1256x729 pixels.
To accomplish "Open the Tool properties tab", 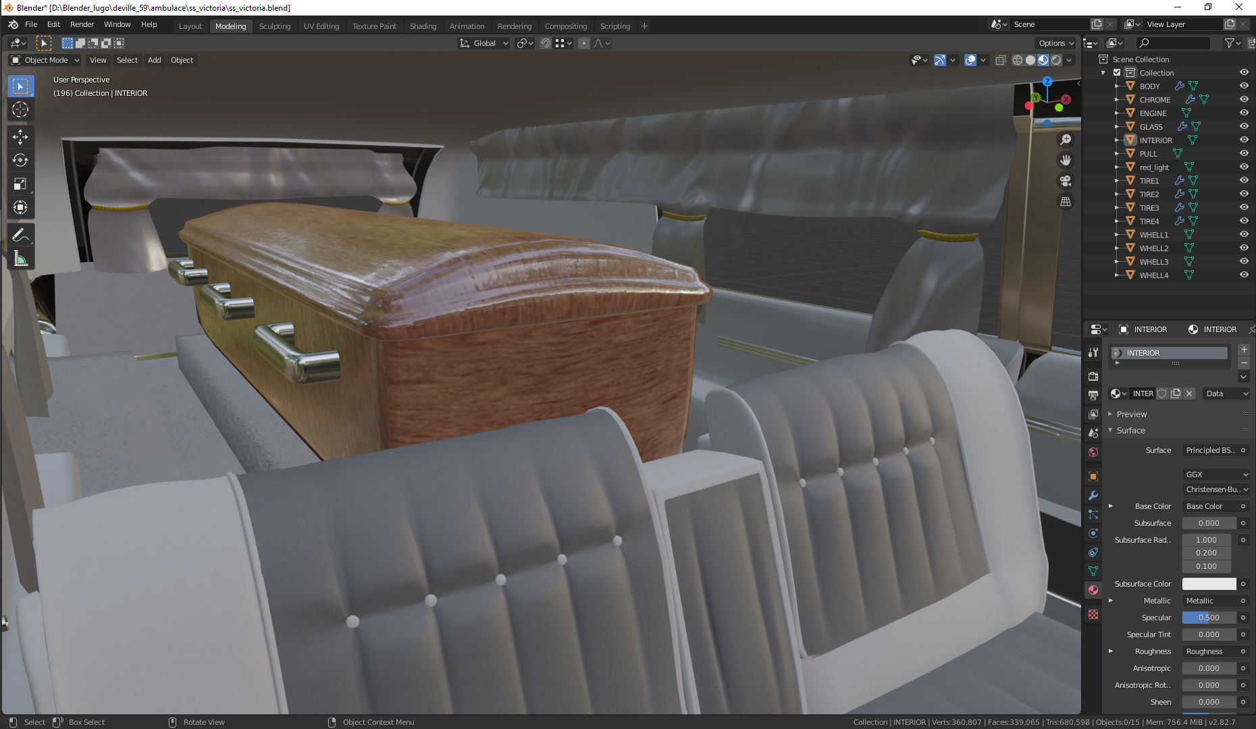I will [x=1093, y=352].
